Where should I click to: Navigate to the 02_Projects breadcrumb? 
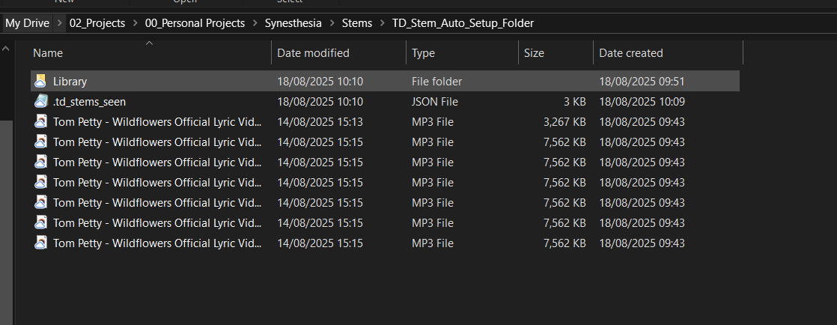(97, 23)
